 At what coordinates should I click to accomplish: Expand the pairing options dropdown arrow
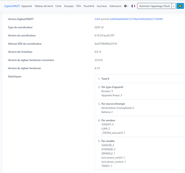coord(173,6)
